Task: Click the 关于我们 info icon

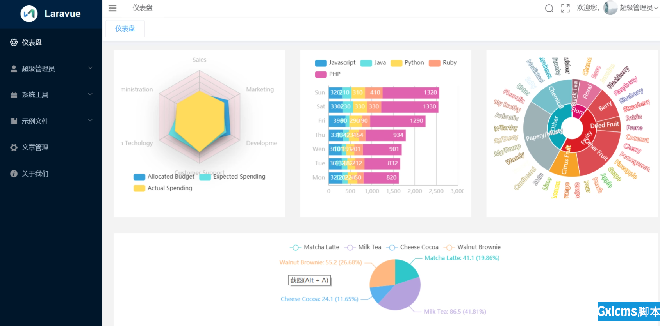Action: point(14,174)
